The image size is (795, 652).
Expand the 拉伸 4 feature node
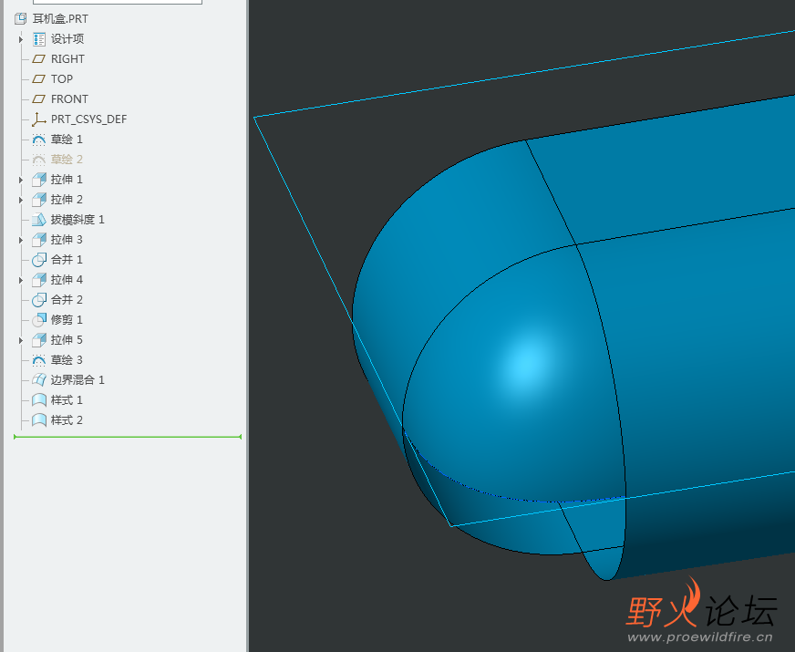tap(21, 280)
